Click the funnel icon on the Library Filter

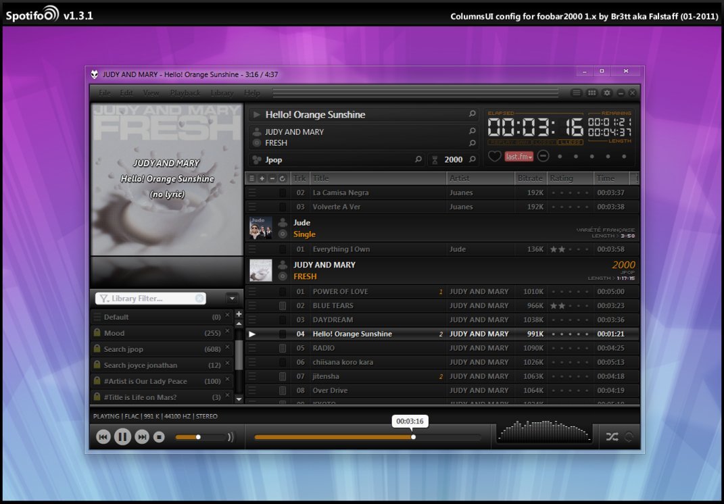(103, 298)
